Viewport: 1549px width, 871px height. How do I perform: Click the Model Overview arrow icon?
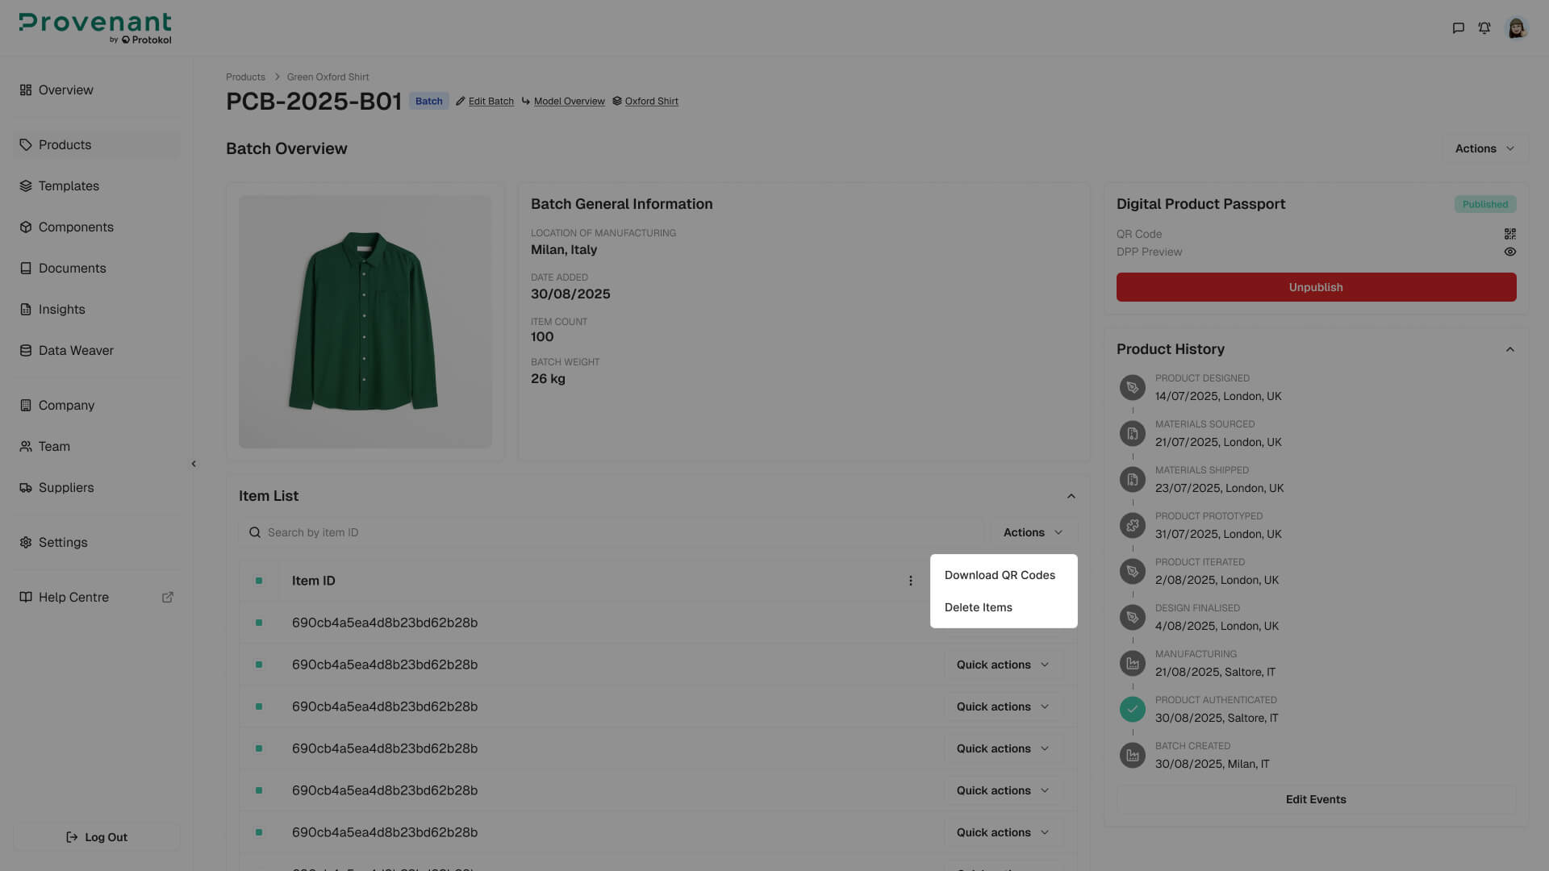tap(526, 102)
